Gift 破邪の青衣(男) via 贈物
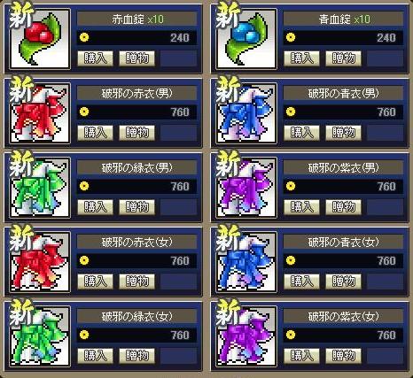413x378 pixels. click(343, 133)
